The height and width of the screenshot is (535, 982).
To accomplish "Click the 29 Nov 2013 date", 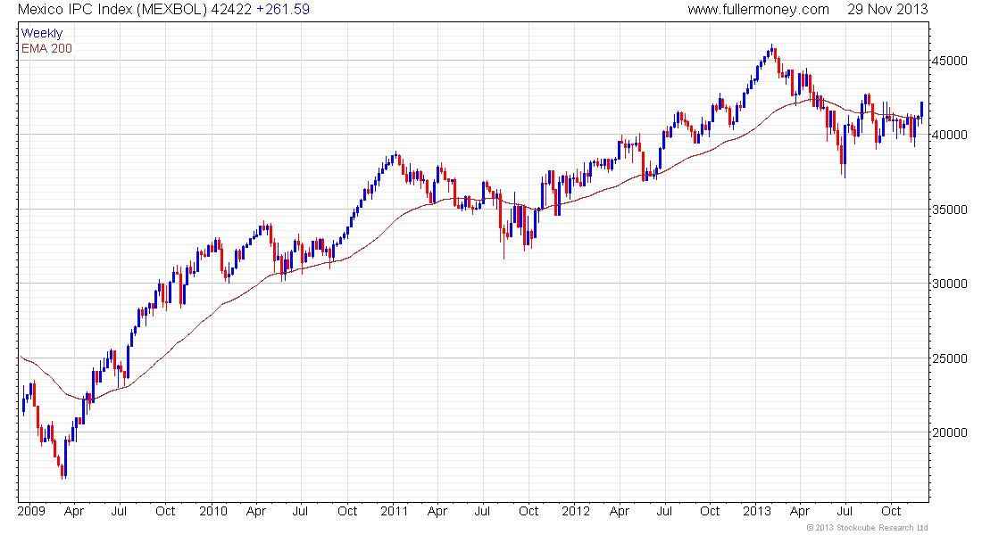I will pyautogui.click(x=887, y=10).
